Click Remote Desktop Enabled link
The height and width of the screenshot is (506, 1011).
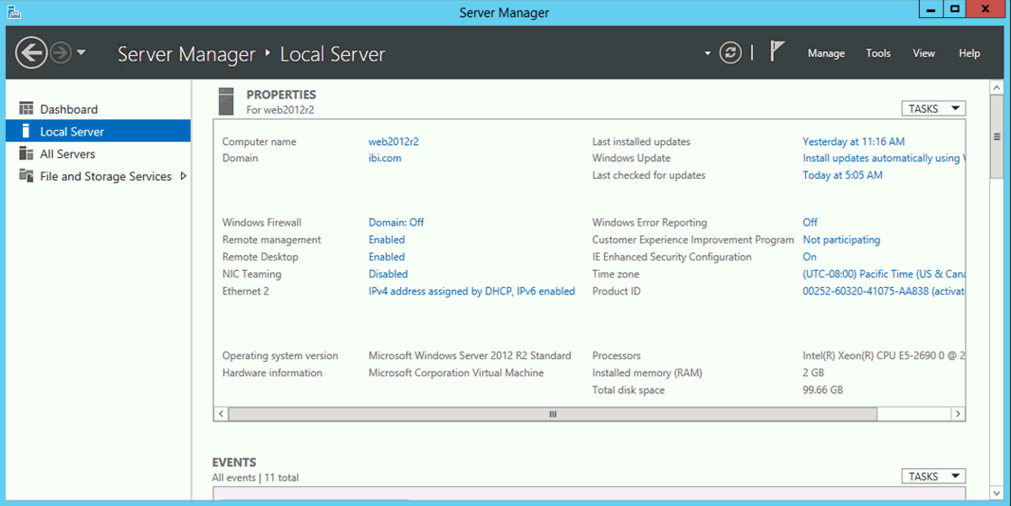[386, 257]
